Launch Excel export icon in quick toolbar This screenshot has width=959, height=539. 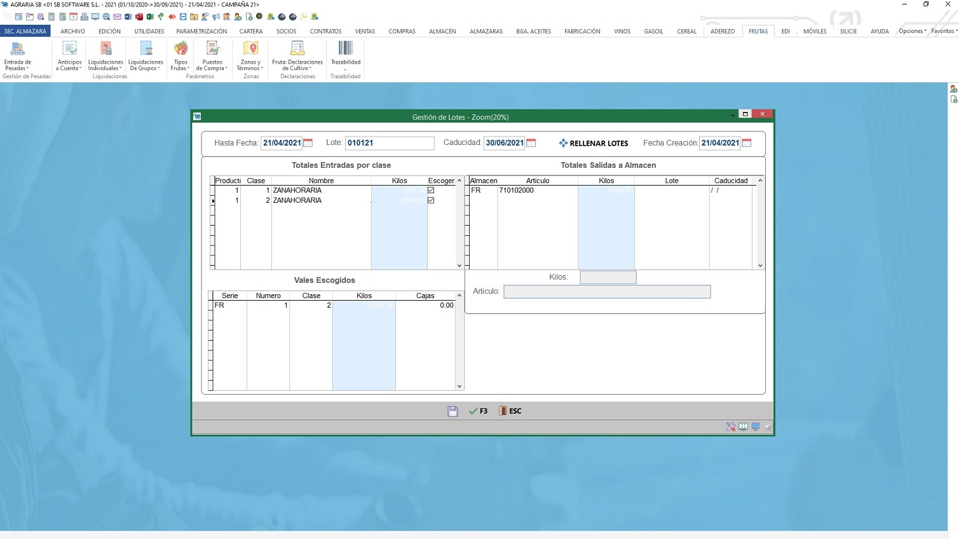pos(150,17)
